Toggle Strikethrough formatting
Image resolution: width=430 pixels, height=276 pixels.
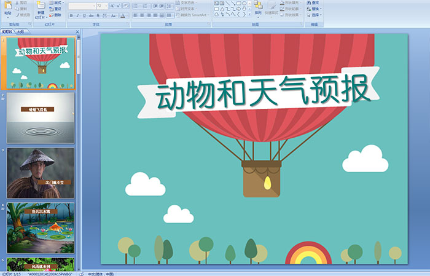click(x=91, y=15)
